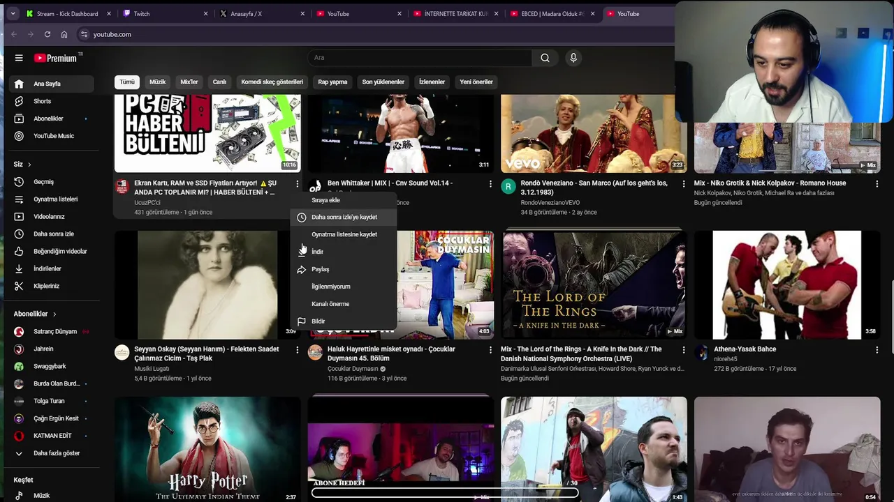Select the Son yüklenenler filter chip
Image resolution: width=894 pixels, height=502 pixels.
point(383,82)
